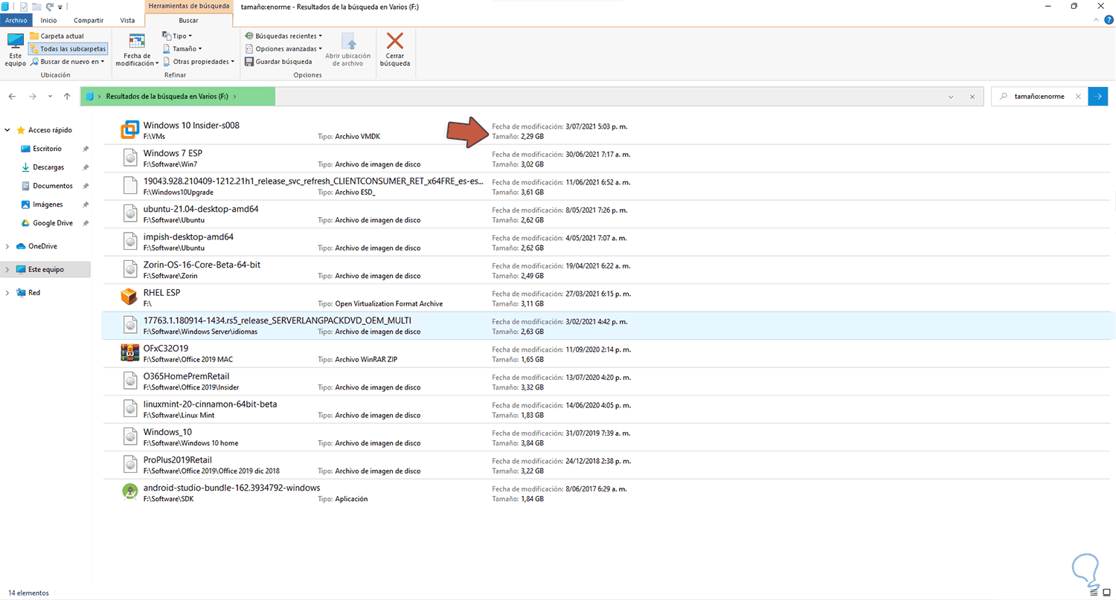Open Imágenes in quick access
Screen dimensions: 1116x600
(x=48, y=204)
